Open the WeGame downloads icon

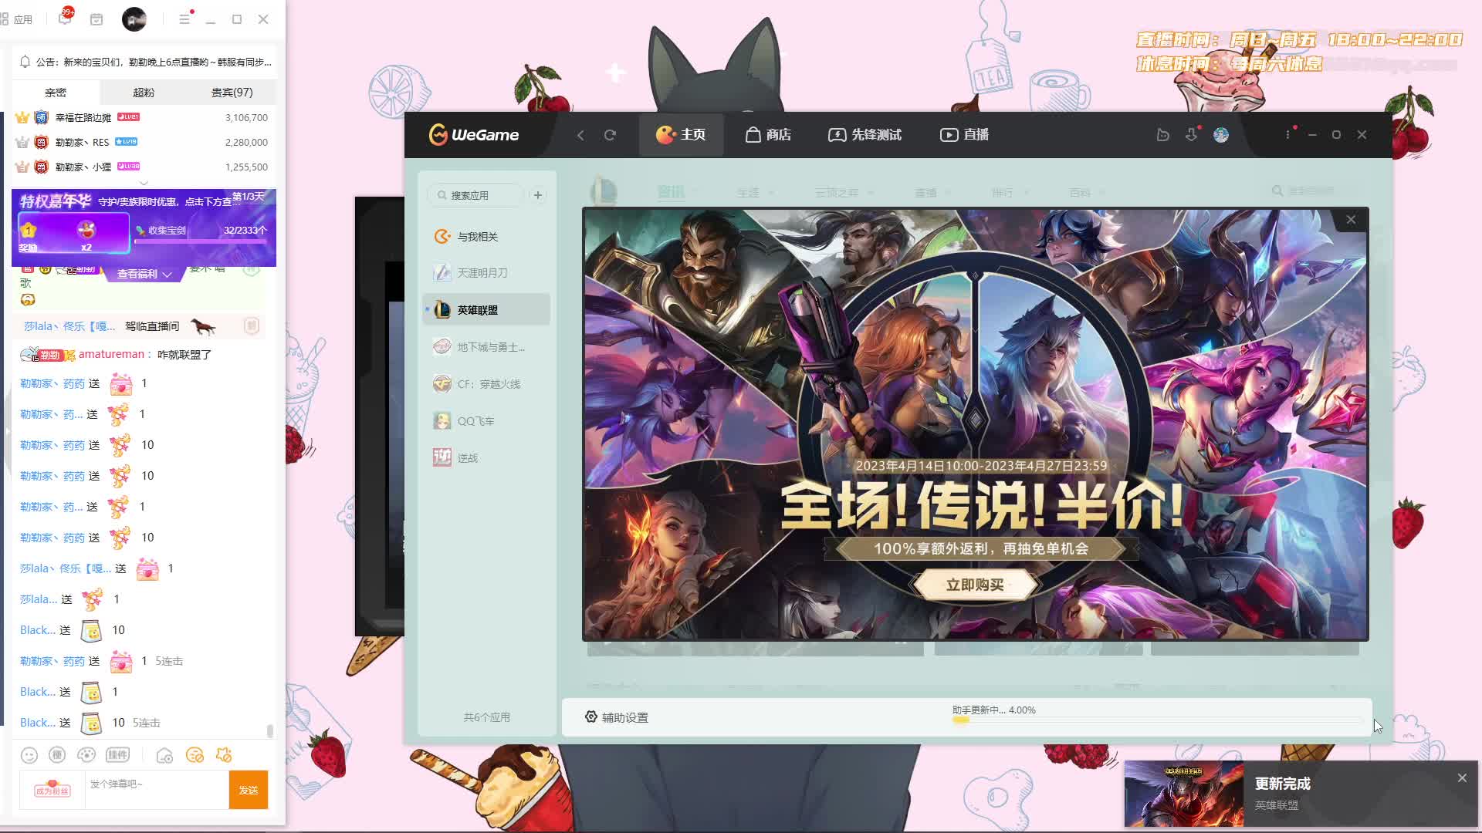1191,135
